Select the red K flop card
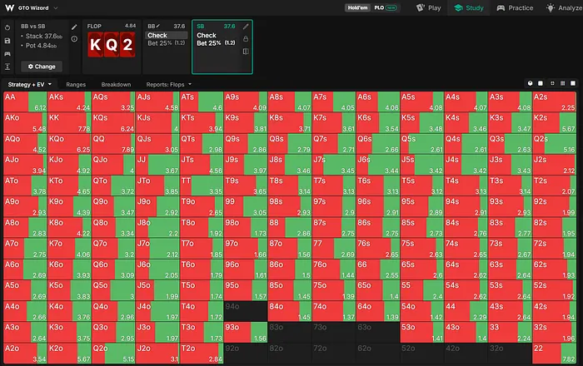Screen dimensions: 583x366 [96, 45]
